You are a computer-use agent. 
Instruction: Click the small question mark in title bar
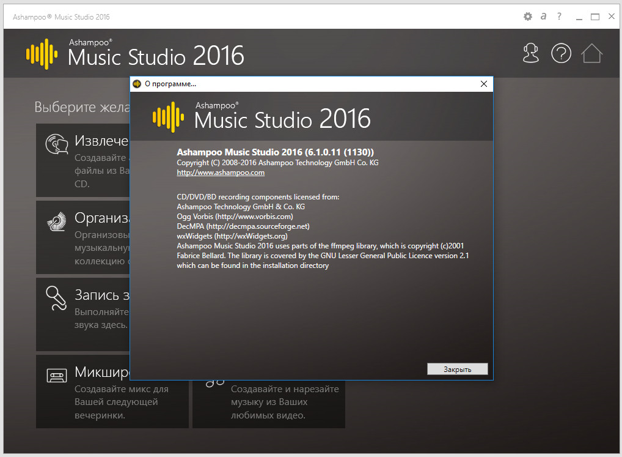[559, 17]
